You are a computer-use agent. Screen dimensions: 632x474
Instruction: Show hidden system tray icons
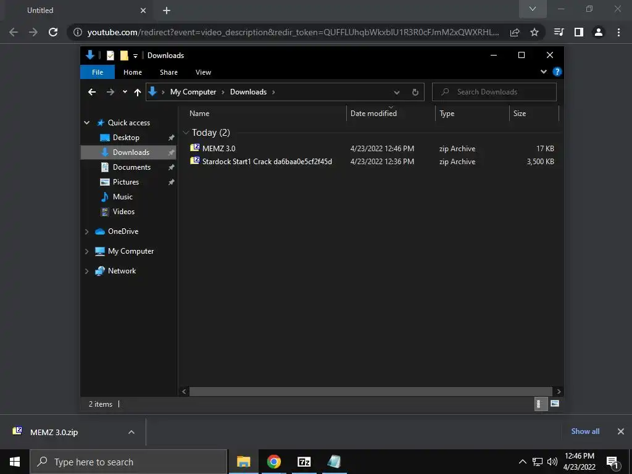click(522, 462)
